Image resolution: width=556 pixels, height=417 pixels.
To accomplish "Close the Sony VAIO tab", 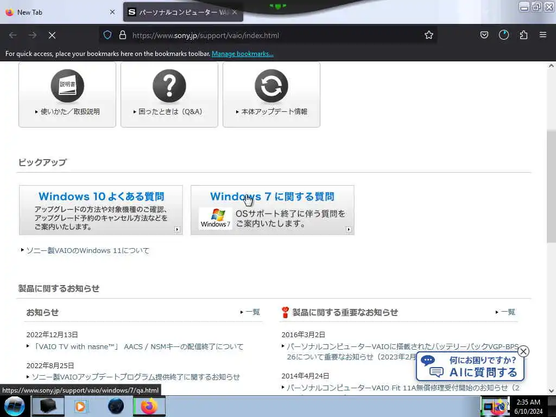I will click(235, 12).
